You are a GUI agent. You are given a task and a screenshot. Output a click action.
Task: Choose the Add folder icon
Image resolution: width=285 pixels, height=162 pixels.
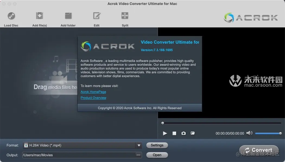(68, 16)
